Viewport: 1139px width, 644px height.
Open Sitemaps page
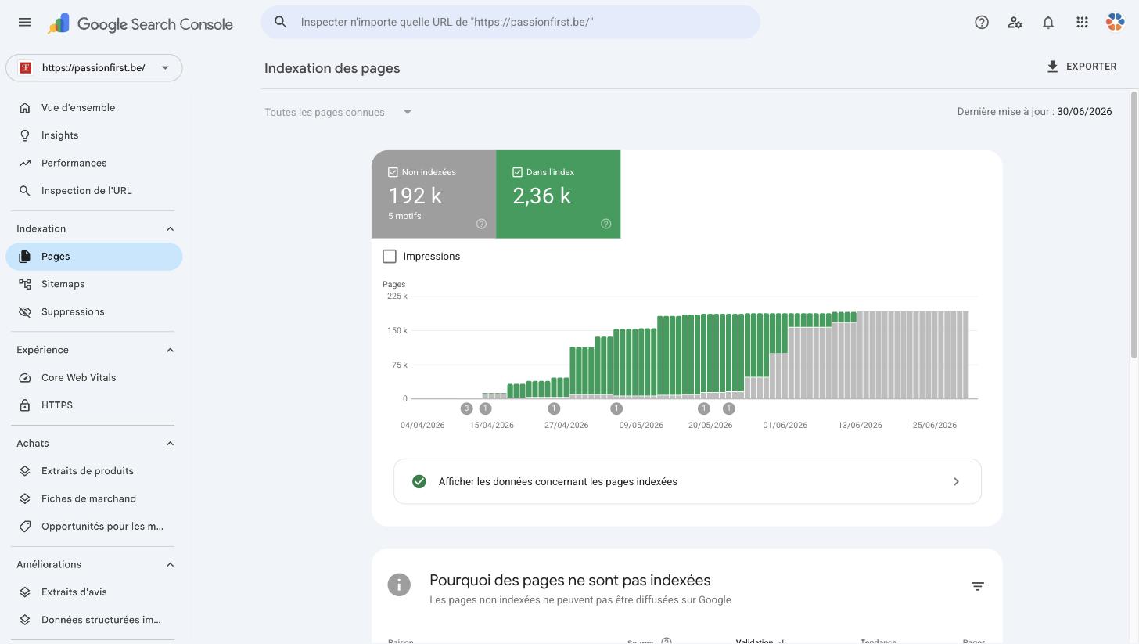94,284
